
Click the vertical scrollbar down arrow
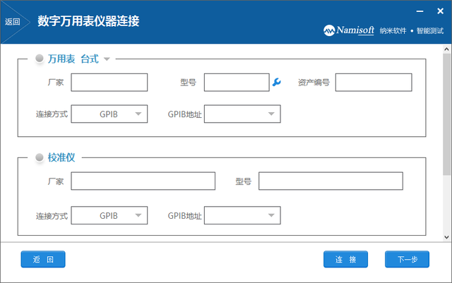[447, 236]
